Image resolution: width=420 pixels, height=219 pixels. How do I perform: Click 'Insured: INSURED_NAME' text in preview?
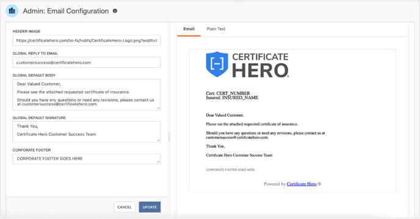tap(232, 98)
